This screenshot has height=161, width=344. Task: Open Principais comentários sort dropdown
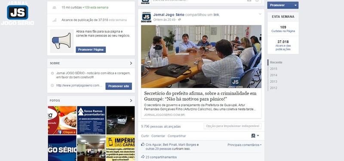click(x=244, y=145)
